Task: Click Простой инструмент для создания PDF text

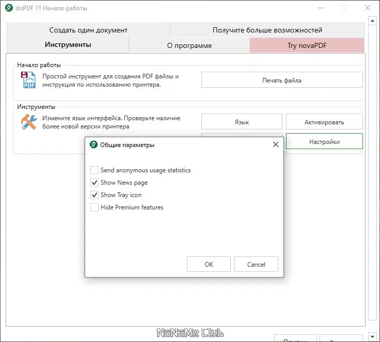Action: tap(110, 80)
